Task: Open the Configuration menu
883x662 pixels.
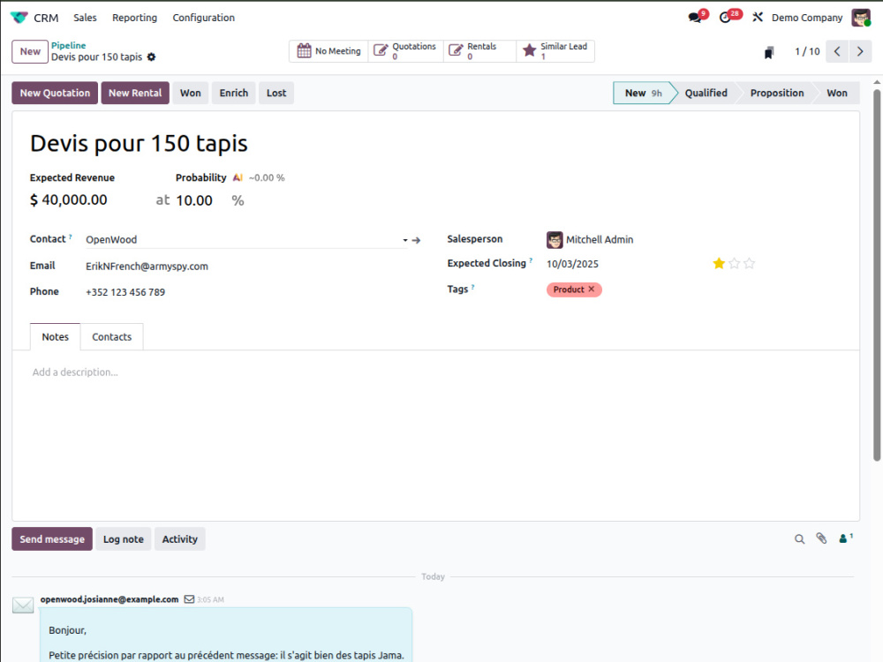Action: tap(204, 18)
